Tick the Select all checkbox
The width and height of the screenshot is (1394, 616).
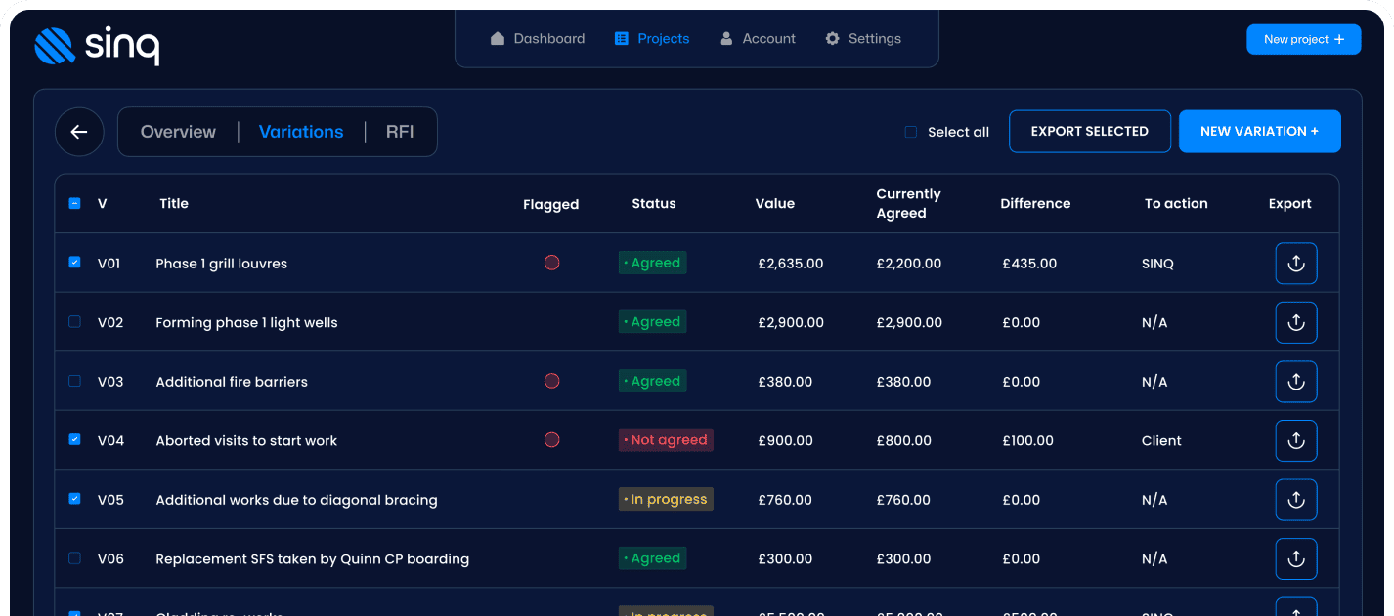[x=910, y=132]
